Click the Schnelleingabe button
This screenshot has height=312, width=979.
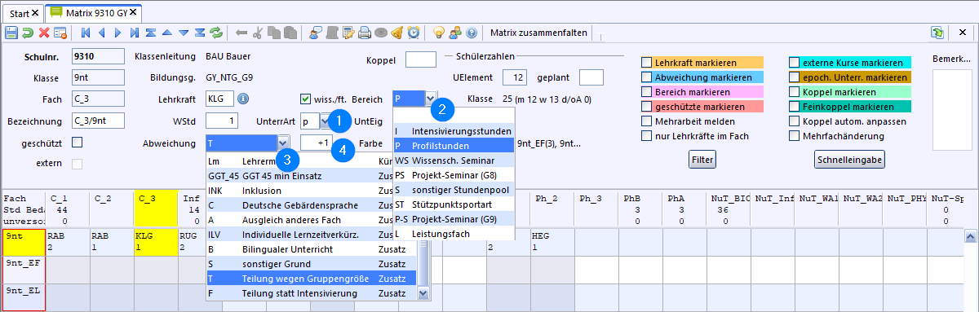849,160
